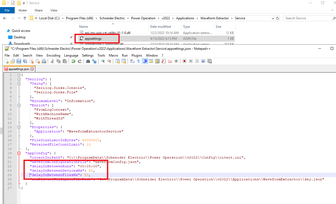
Task: Collapse the "Properties" fold on line 13
Action: (19, 127)
